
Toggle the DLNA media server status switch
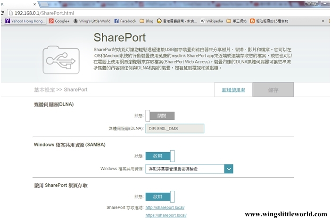coord(160,115)
